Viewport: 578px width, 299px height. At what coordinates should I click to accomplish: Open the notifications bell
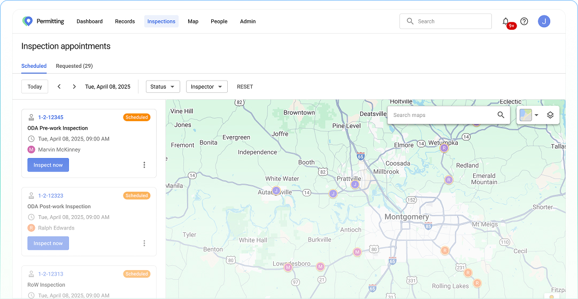[506, 21]
